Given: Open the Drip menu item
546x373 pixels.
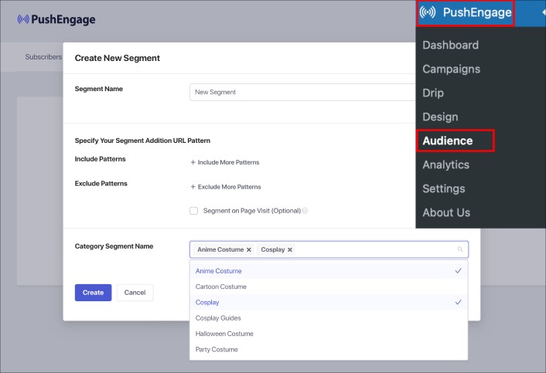Looking at the screenshot, I should [433, 93].
